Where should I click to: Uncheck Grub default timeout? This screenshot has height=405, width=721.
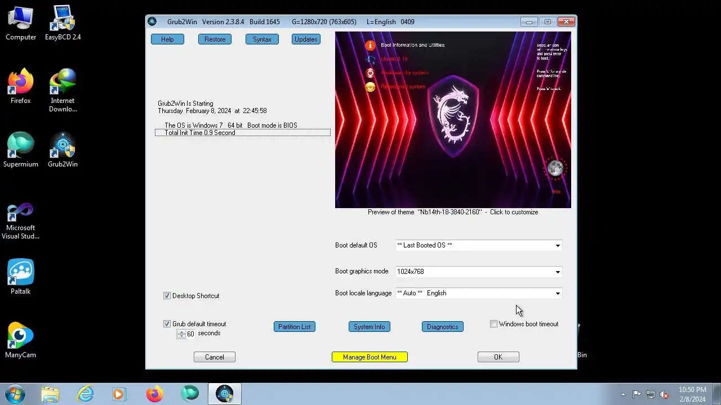tap(167, 324)
